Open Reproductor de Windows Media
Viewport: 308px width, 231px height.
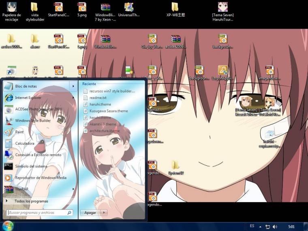pos(40,178)
